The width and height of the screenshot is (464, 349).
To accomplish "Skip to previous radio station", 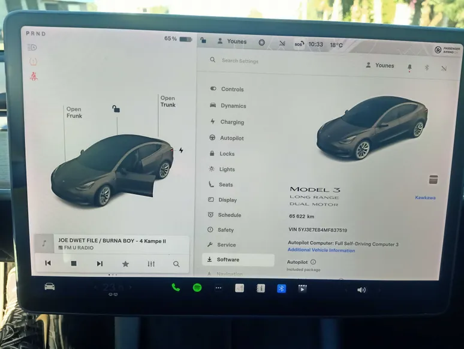I will point(48,263).
